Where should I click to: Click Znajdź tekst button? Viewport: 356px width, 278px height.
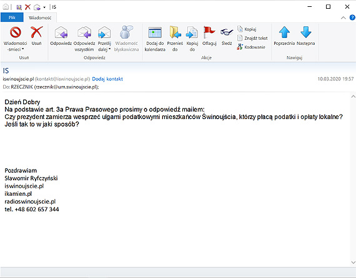click(252, 38)
